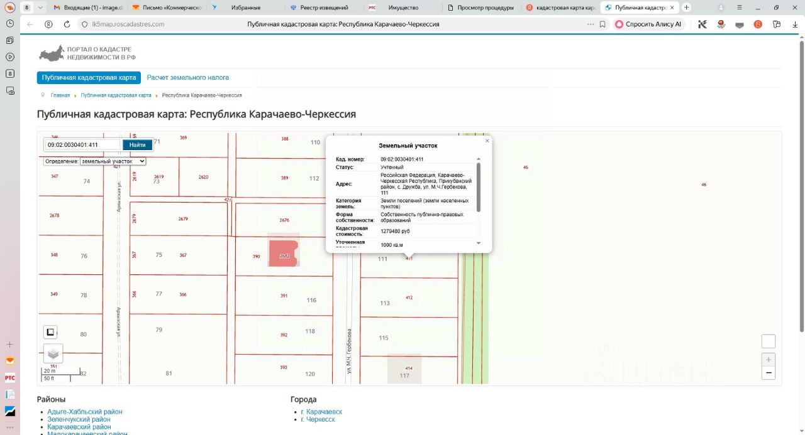
Task: Open Расчет земельного налога tab
Action: pos(188,78)
